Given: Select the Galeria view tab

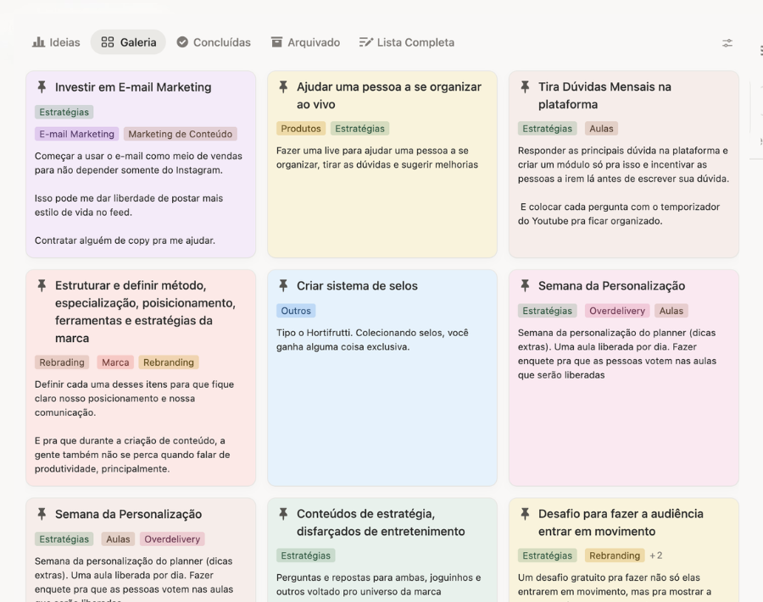Looking at the screenshot, I should pos(129,42).
